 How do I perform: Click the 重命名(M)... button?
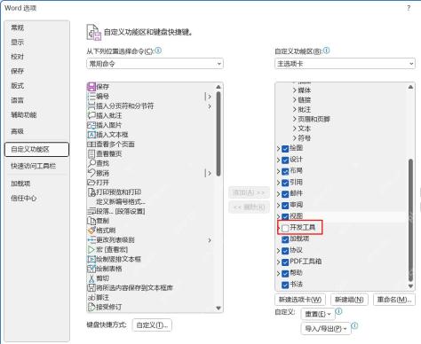point(394,300)
